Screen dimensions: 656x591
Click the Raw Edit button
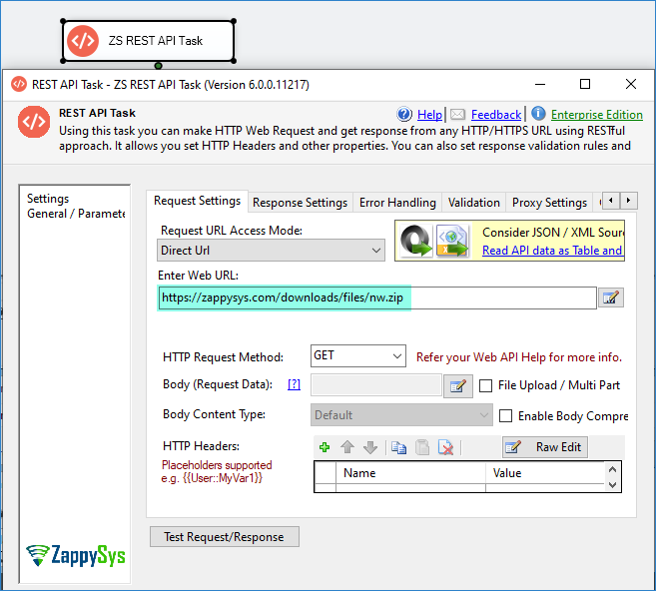point(545,447)
